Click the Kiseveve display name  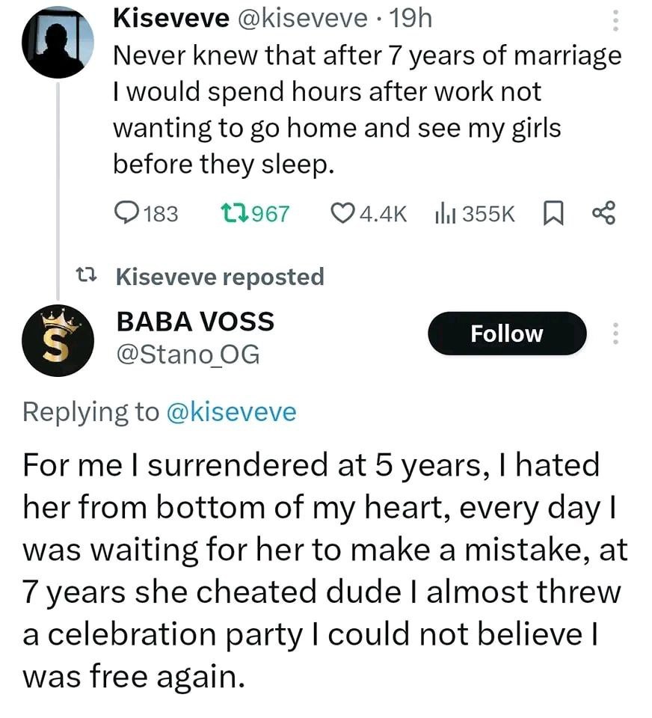171,19
